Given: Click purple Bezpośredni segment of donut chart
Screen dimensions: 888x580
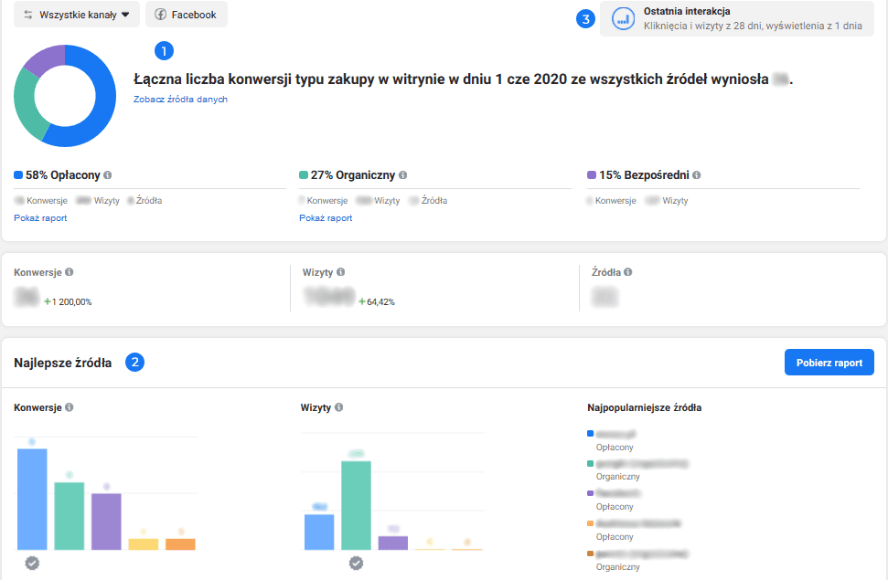Looking at the screenshot, I should coord(48,58).
